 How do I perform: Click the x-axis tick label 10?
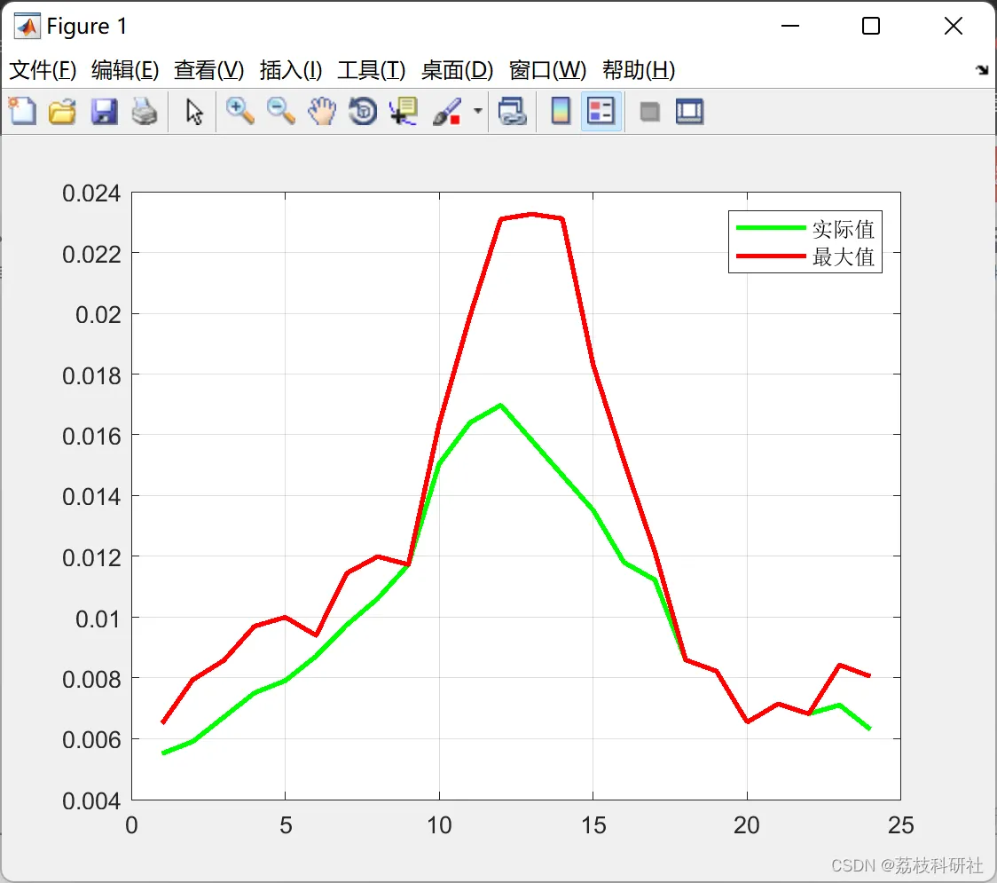tap(439, 825)
